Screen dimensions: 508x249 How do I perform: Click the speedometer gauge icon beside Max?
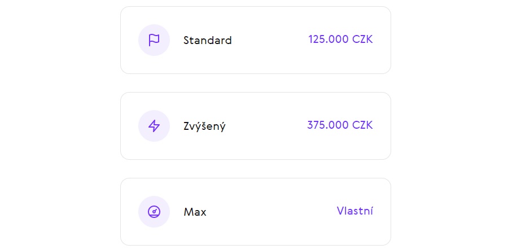click(154, 212)
